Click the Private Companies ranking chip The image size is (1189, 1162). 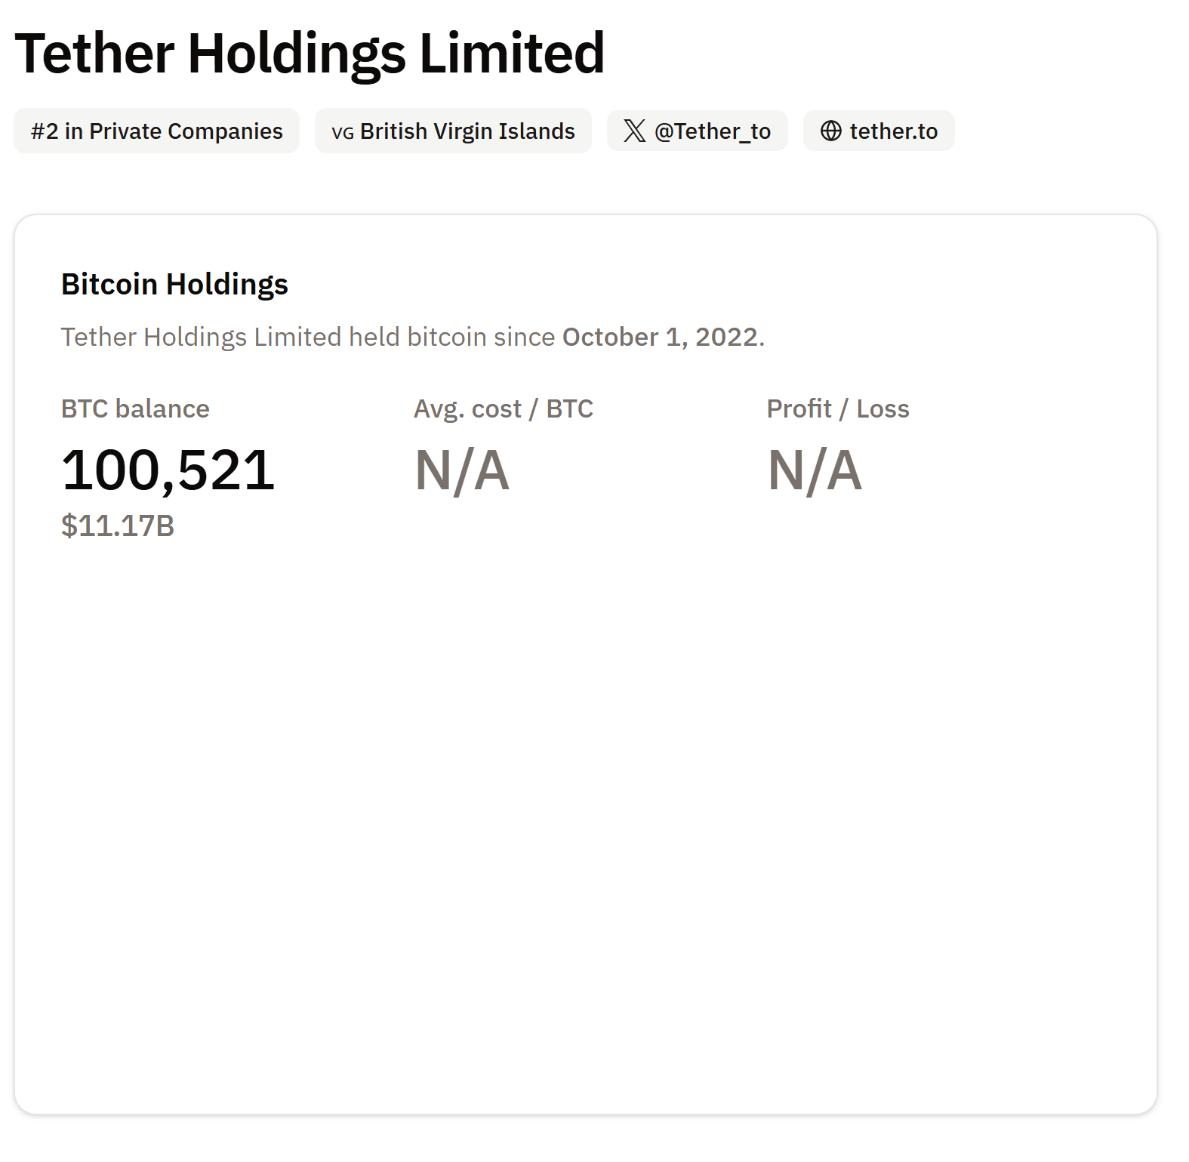[156, 131]
